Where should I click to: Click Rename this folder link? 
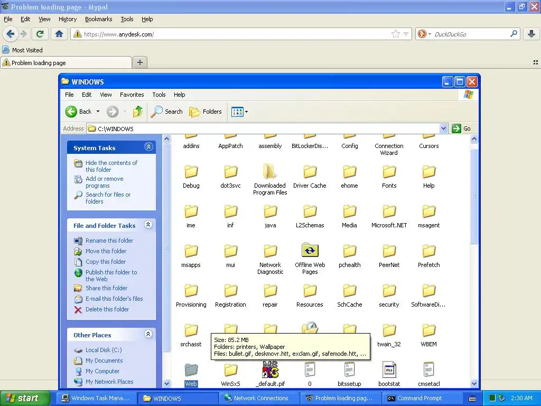pyautogui.click(x=109, y=241)
